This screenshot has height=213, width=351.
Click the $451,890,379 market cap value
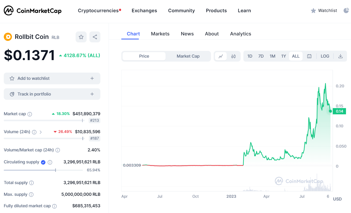coord(86,114)
